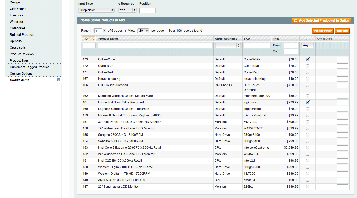Focus the Product Name filter field
This screenshot has height=198, width=357.
(155, 46)
